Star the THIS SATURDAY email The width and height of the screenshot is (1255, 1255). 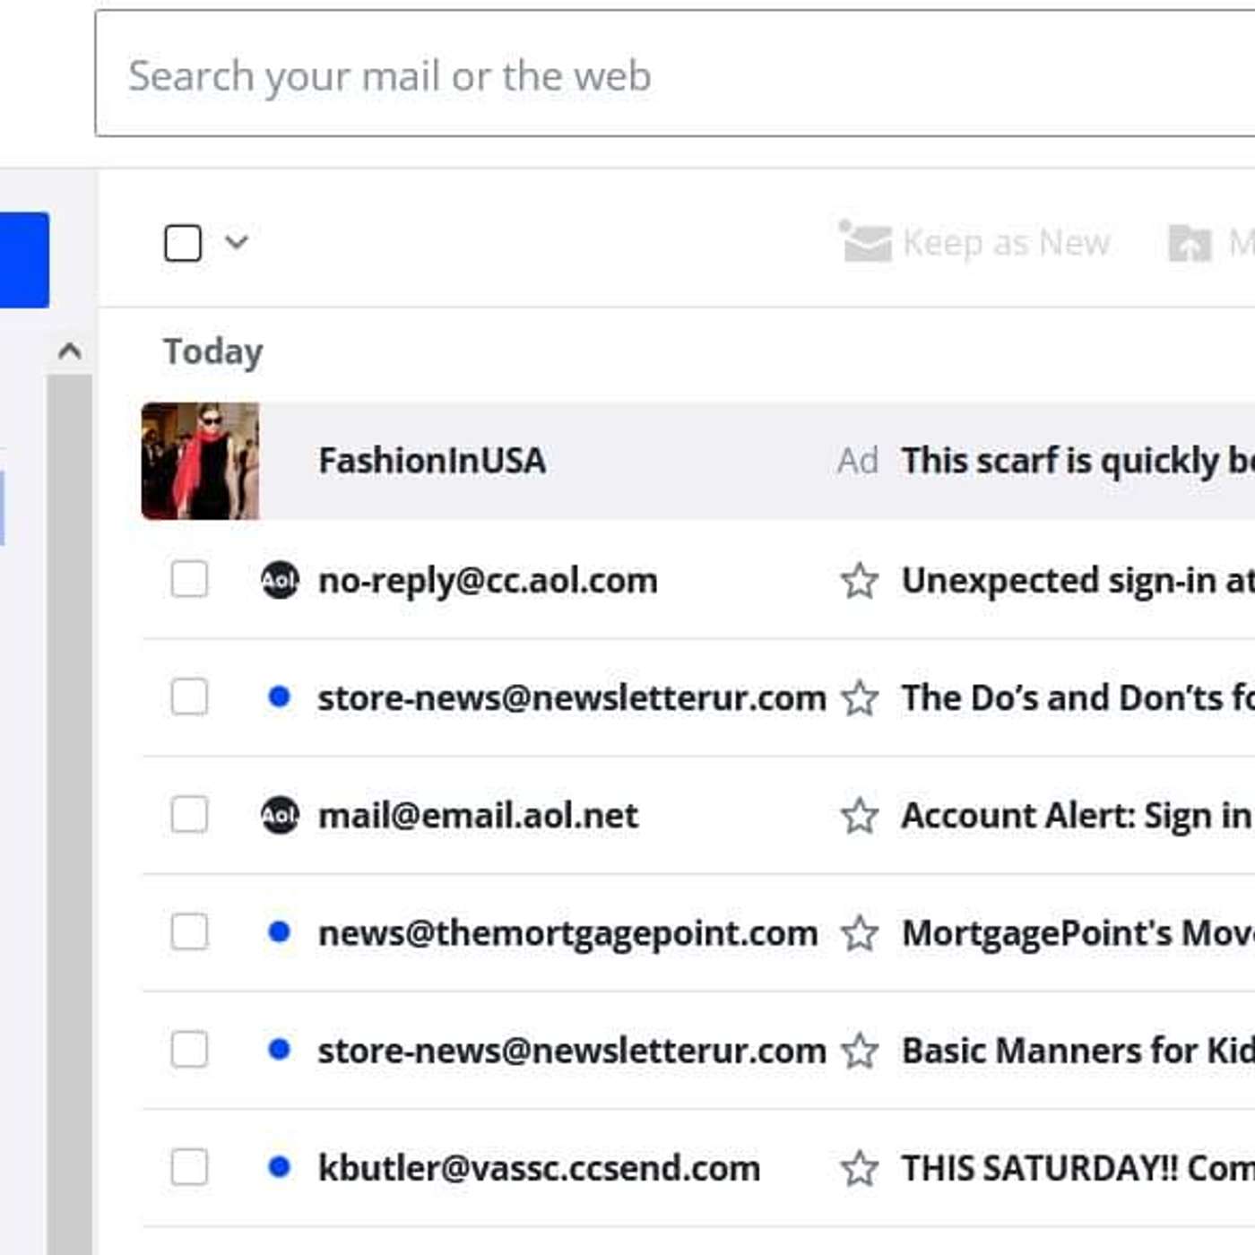[859, 1168]
